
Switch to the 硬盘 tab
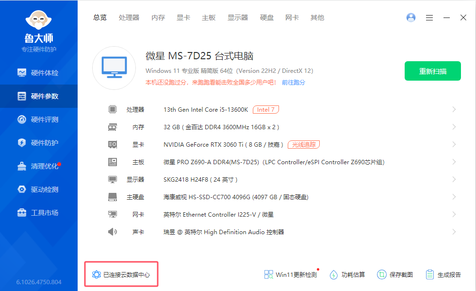tap(267, 17)
